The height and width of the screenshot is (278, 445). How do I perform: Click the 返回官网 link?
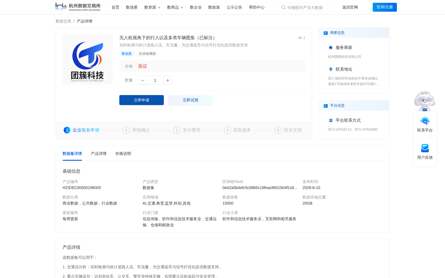[350, 8]
